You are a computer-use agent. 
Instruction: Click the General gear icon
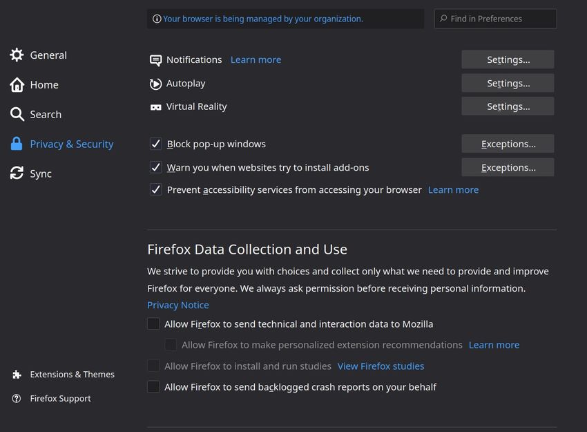[x=17, y=55]
